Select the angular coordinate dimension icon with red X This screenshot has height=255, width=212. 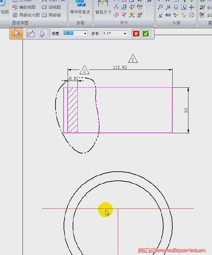tap(116, 7)
